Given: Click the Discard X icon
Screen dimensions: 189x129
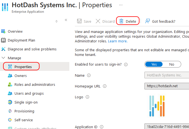Looking at the screenshot, I should pyautogui.click(x=98, y=21).
